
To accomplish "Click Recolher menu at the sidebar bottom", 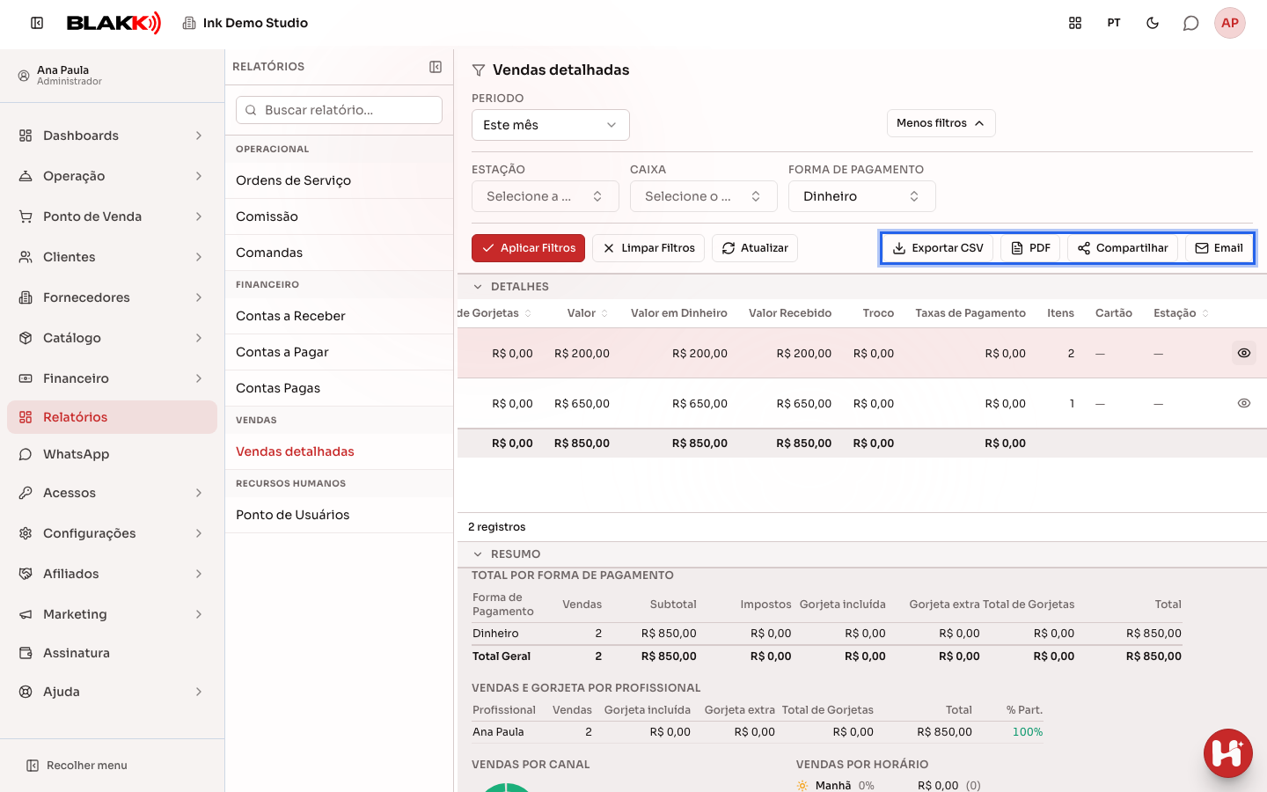I will coord(77,766).
